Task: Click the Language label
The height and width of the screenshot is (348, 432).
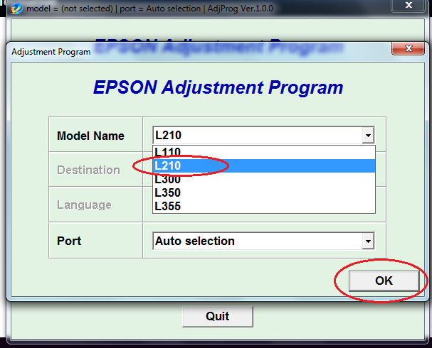Action: 84,205
